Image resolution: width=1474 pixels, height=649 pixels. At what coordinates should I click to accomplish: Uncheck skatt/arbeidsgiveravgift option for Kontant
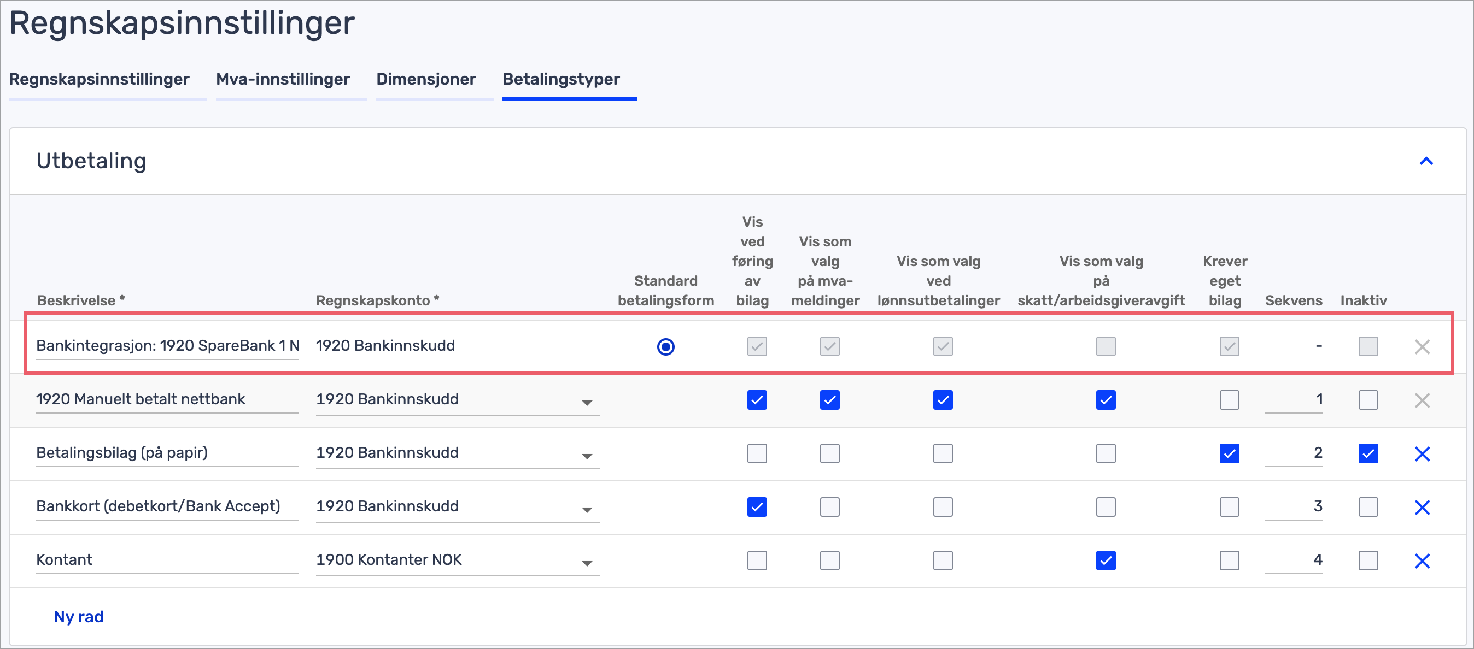click(1105, 561)
